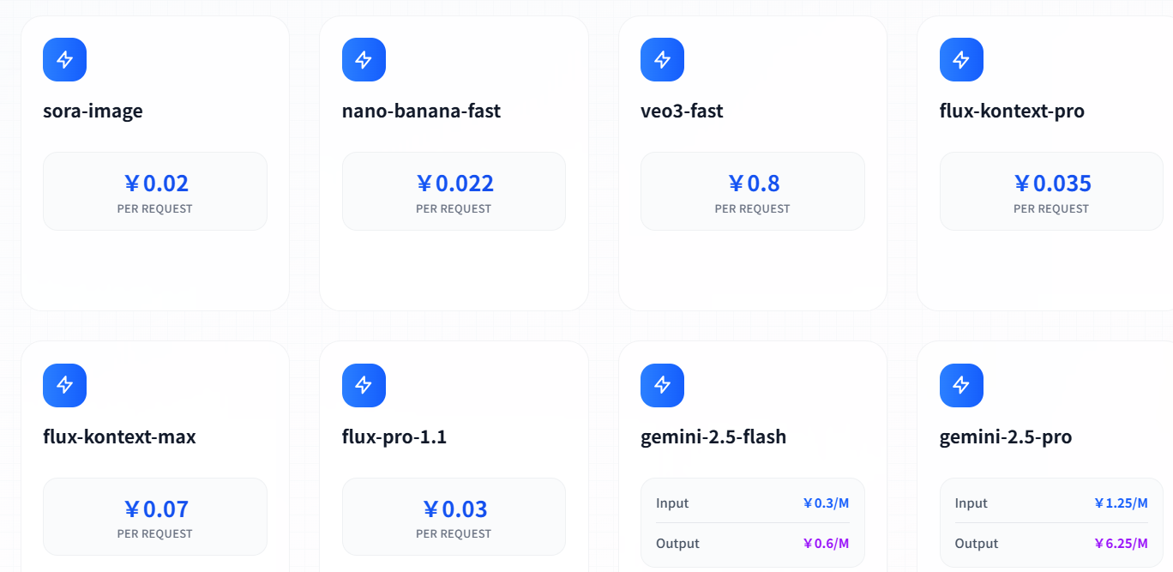
Task: Click the gemini-2.5-pro Input ¥1.25/M row
Action: tap(1051, 503)
